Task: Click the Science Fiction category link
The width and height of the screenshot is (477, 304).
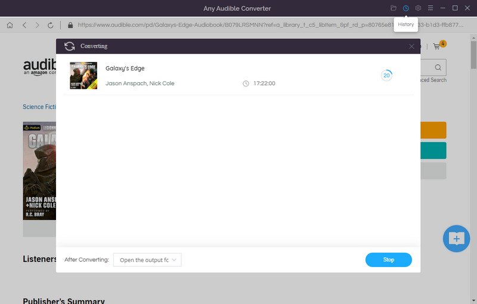Action: 39,107
